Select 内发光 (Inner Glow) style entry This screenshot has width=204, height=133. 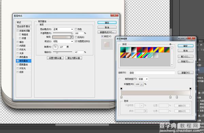pyautogui.click(x=22, y=50)
